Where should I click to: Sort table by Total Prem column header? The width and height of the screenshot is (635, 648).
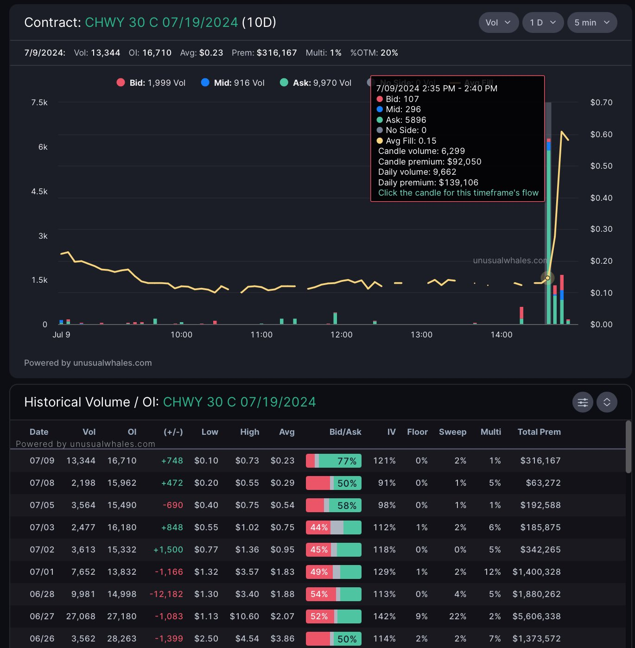[x=539, y=432]
